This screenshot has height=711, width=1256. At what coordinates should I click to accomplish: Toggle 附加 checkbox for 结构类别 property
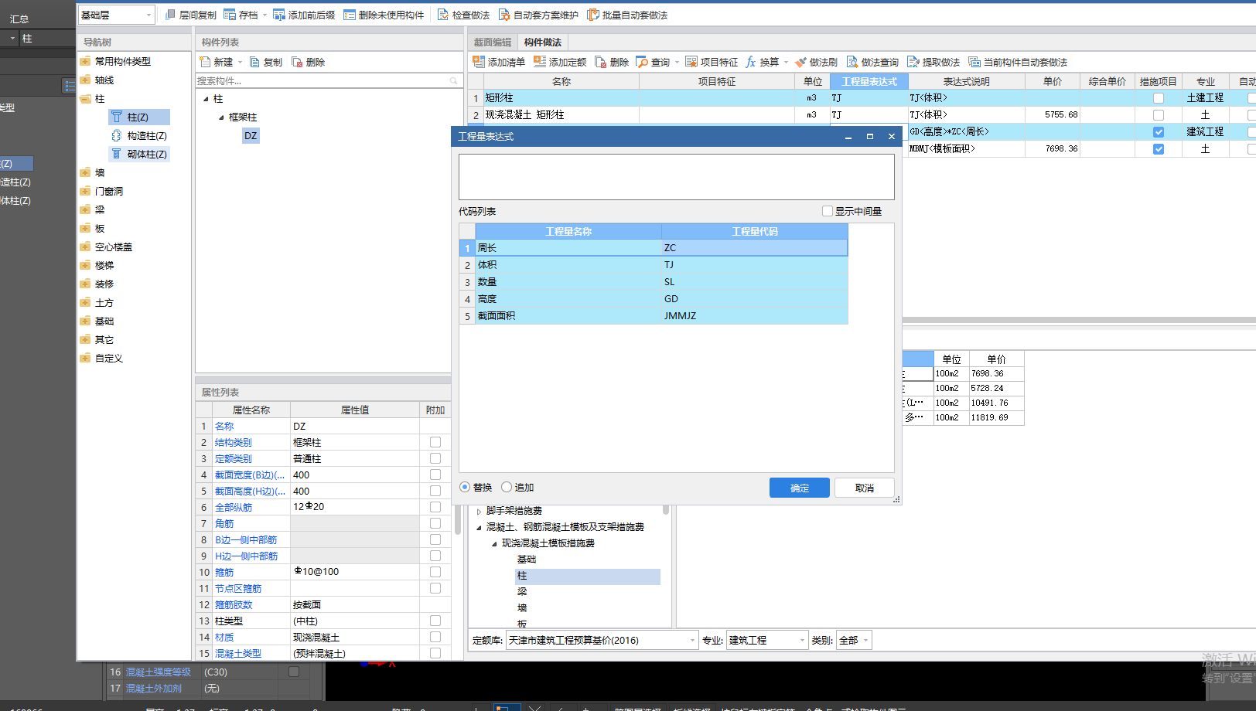(435, 442)
